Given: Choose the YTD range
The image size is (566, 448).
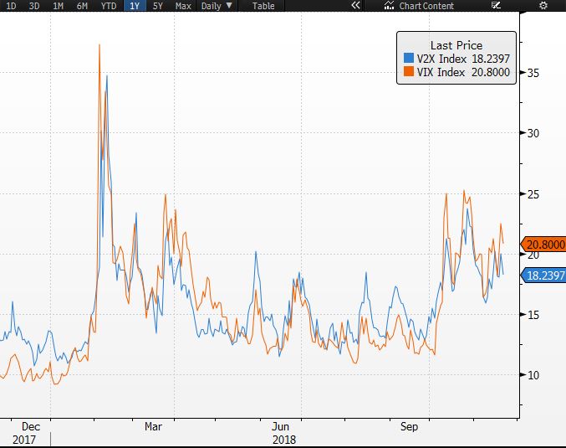Looking at the screenshot, I should 109,6.
